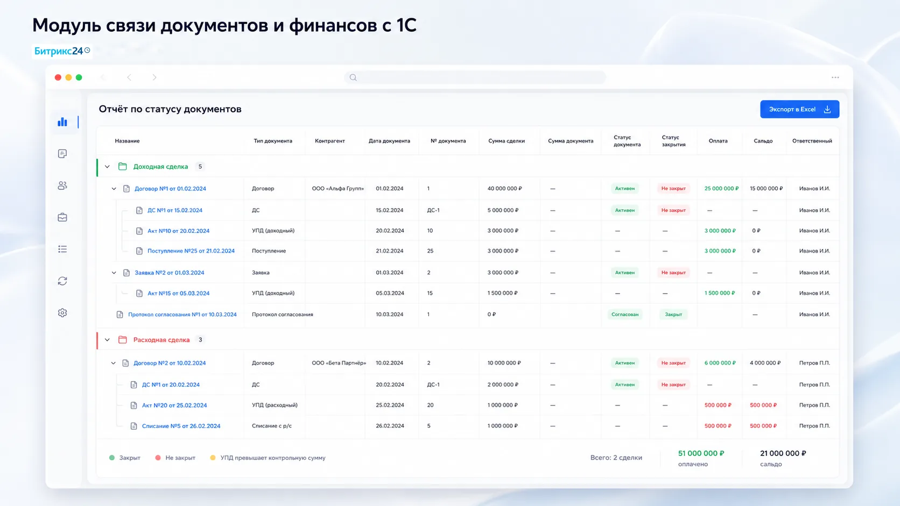Click the green folder icon of Доходная сделка
900x506 pixels.
[123, 167]
